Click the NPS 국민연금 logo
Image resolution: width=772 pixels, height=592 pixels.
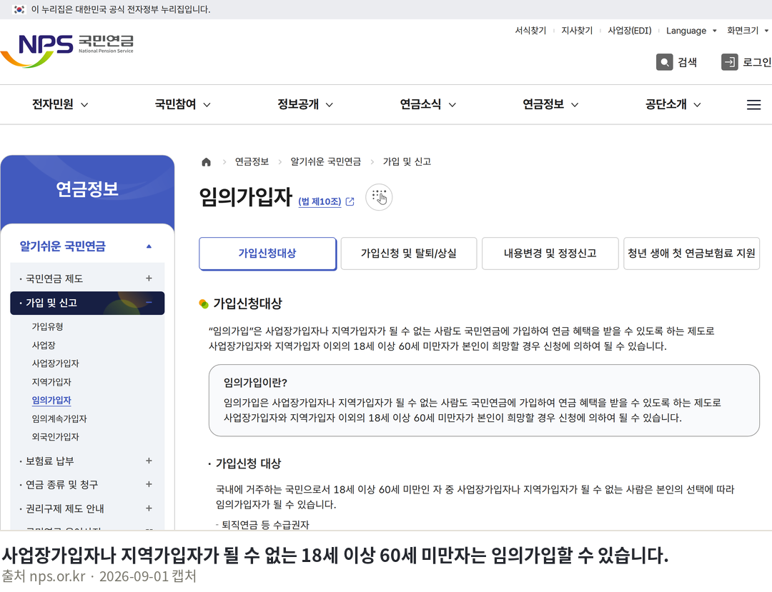pos(67,51)
